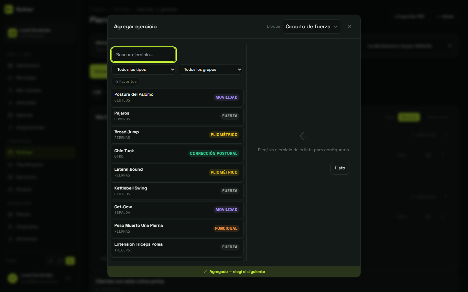Select Peso Muerto Una Pierna exercise
Image resolution: width=468 pixels, height=292 pixels.
(x=177, y=228)
